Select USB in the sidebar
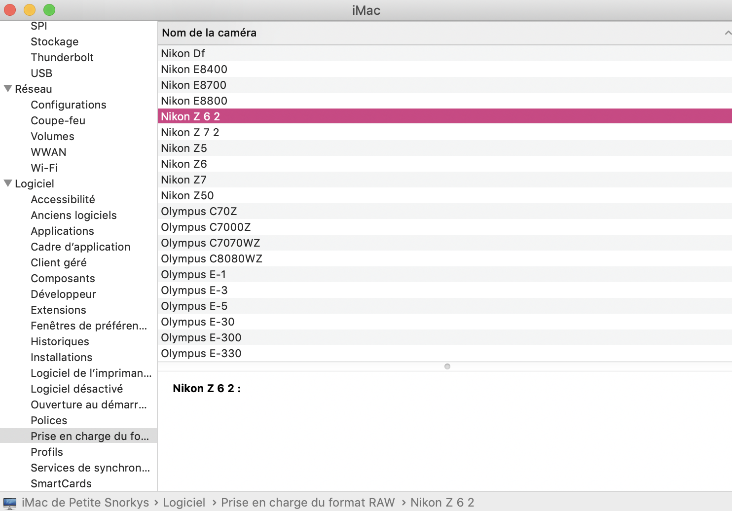 pyautogui.click(x=41, y=73)
